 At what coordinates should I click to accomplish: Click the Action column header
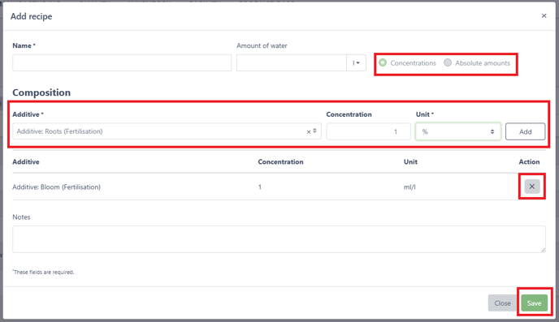pos(529,162)
